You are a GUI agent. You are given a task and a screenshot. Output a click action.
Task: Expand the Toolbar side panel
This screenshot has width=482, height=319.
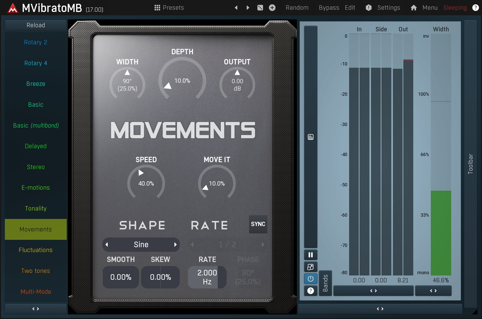pyautogui.click(x=470, y=164)
